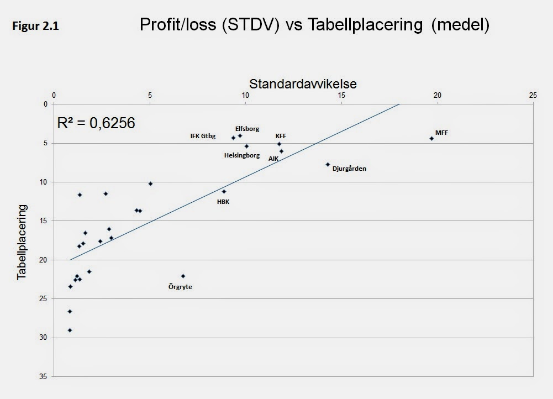The height and width of the screenshot is (399, 553).
Task: Select the IFK Gtbg data point
Action: pos(233,138)
